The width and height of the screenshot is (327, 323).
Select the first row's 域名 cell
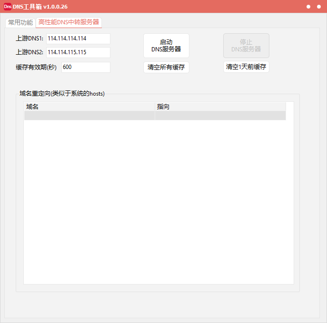coord(89,116)
